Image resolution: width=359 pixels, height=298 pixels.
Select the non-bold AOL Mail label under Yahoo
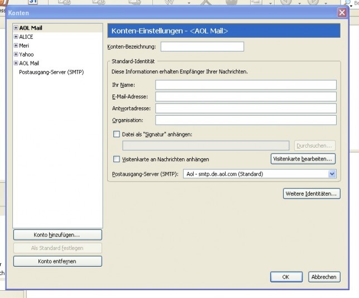pyautogui.click(x=29, y=63)
